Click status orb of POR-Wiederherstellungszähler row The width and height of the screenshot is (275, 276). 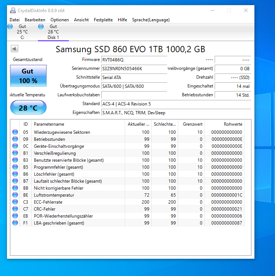click(x=15, y=216)
